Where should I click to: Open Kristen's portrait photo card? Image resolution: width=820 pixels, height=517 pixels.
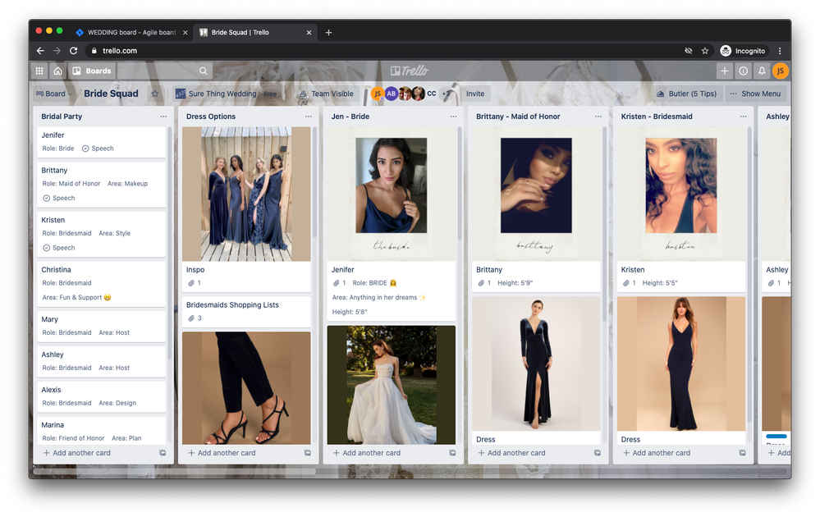(x=681, y=194)
